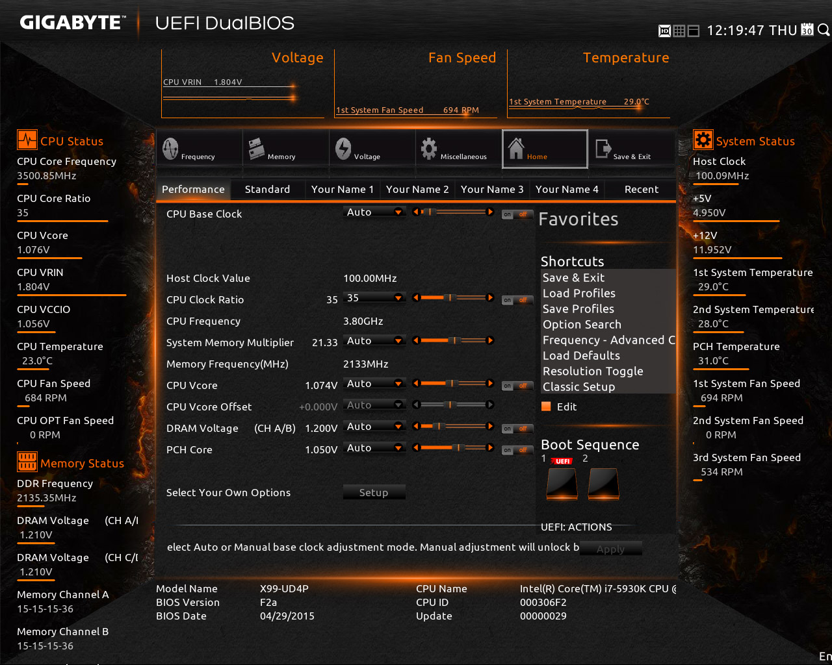Open the Voltage lightning icon

coord(343,149)
